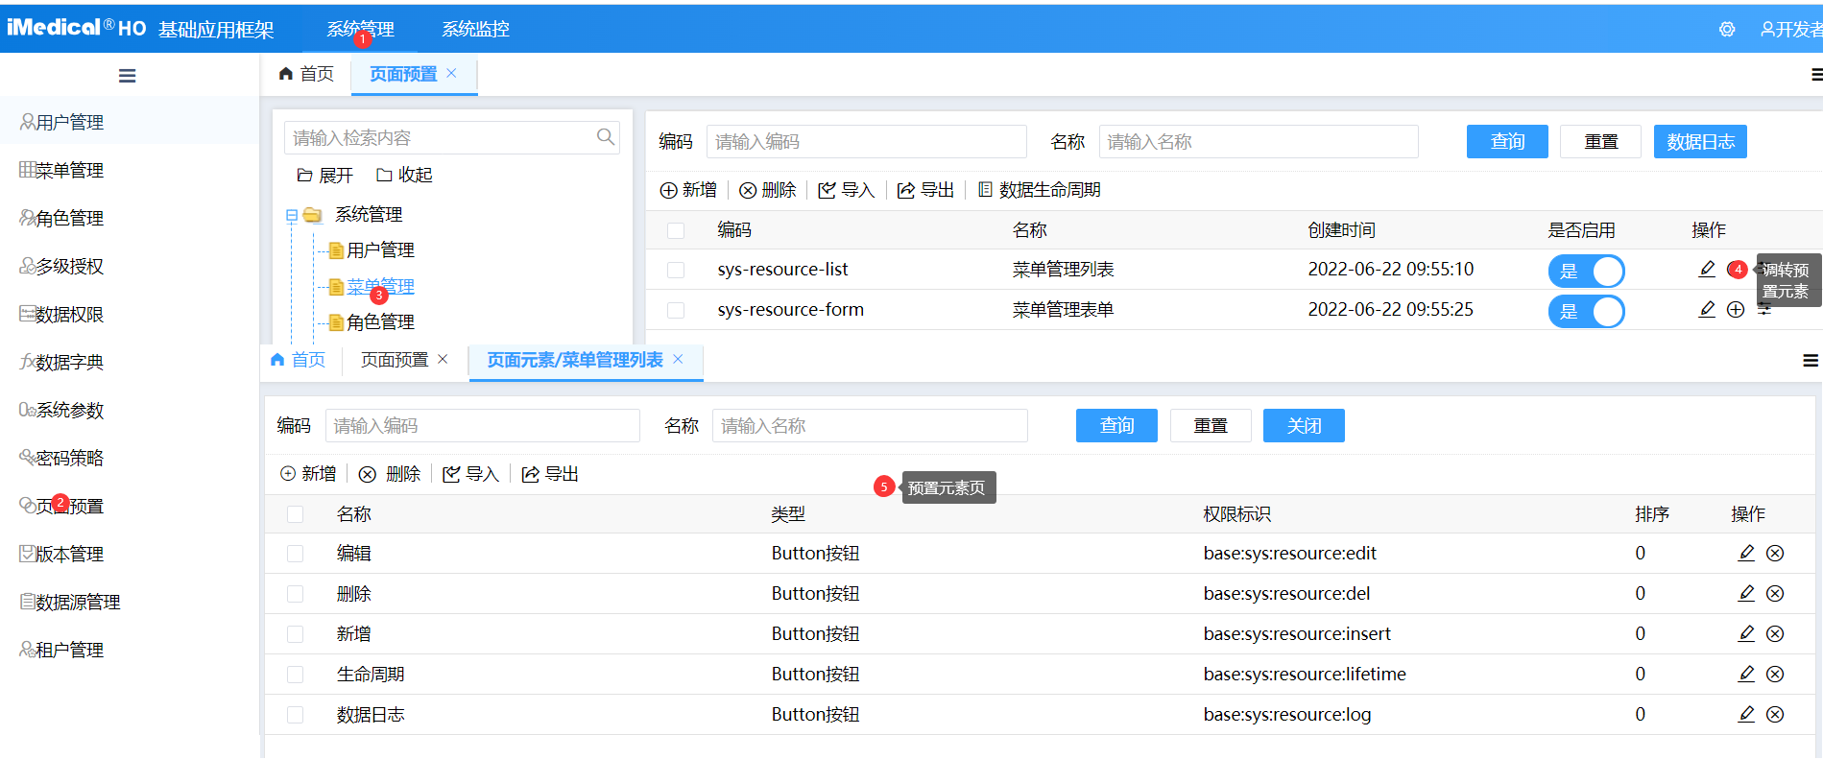Screen dimensions: 1823x759
Task: Select 用户管理 in the tree
Action: 380,250
